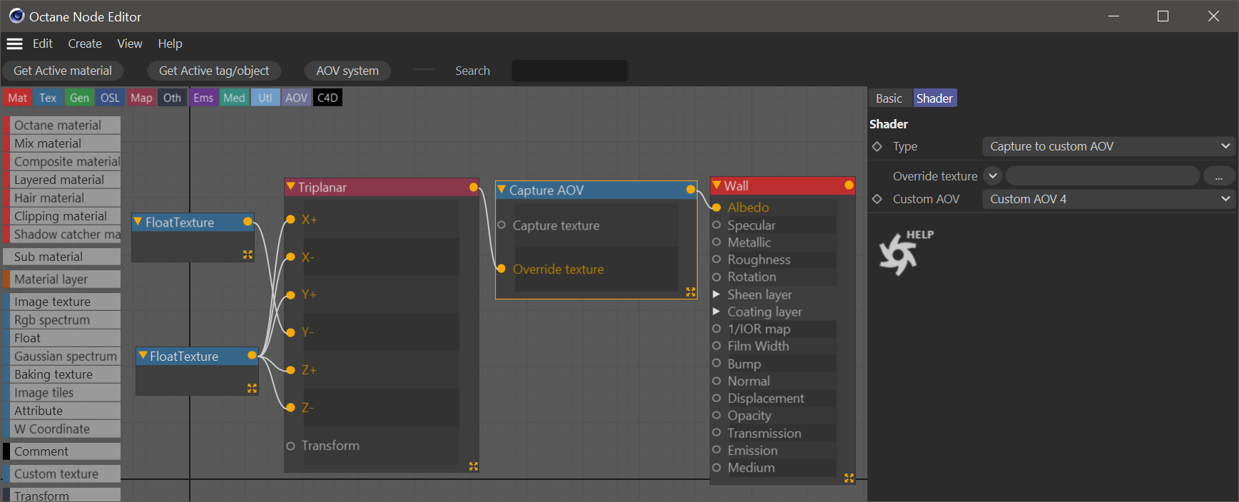Switch to the Basic tab
Image resolution: width=1239 pixels, height=502 pixels.
pyautogui.click(x=889, y=98)
